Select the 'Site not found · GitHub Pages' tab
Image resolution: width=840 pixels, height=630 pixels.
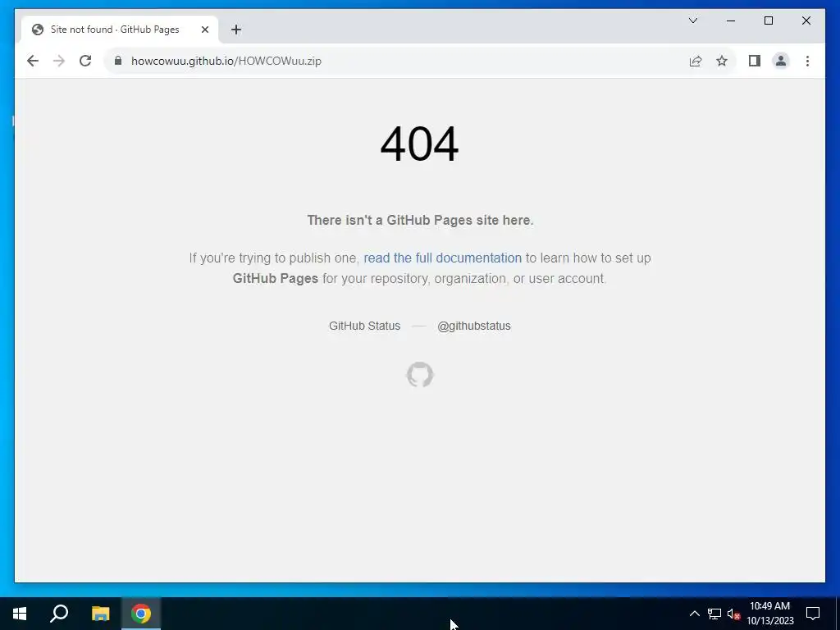tap(120, 30)
